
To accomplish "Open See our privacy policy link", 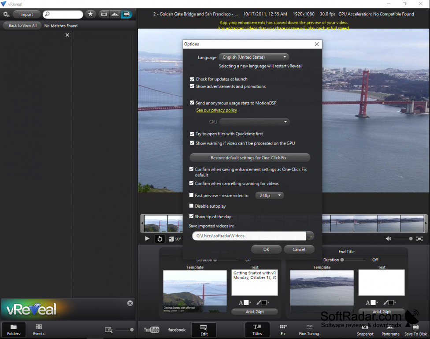I will (217, 110).
